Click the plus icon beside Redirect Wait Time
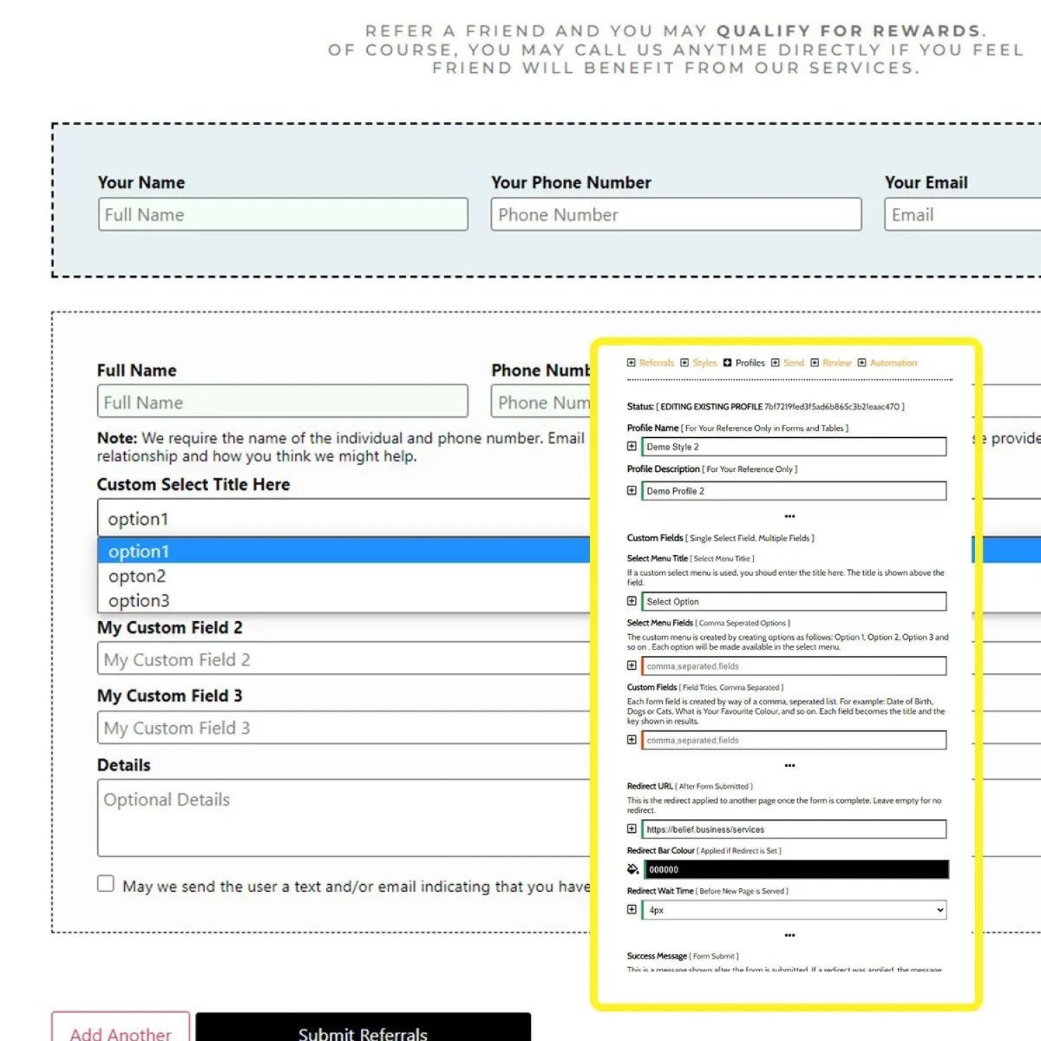Image resolution: width=1041 pixels, height=1041 pixels. pos(632,909)
